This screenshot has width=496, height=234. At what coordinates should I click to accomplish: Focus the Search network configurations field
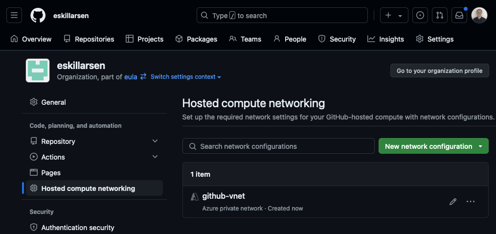click(x=278, y=146)
